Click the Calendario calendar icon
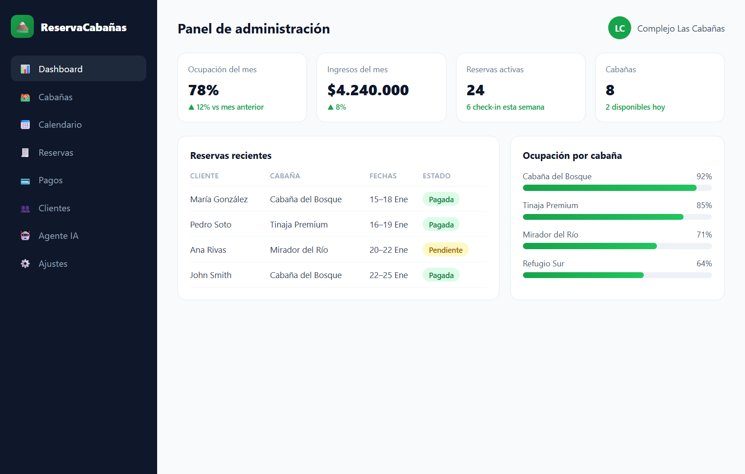The width and height of the screenshot is (745, 474). point(25,125)
